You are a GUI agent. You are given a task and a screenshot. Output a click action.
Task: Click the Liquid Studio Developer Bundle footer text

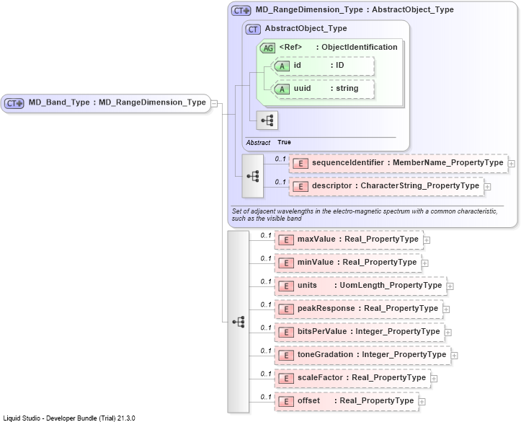click(x=69, y=418)
